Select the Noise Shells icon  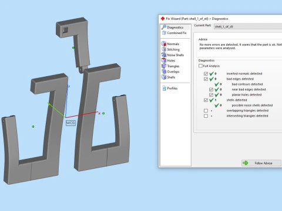point(164,55)
